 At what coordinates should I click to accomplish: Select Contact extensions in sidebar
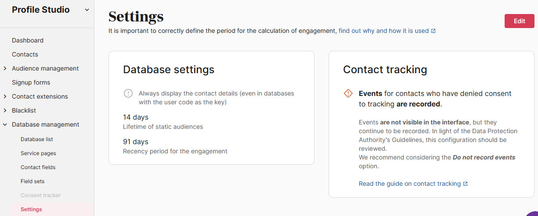(40, 96)
